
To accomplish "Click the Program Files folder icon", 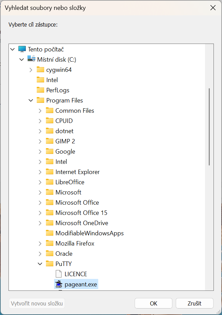I will 40,100.
